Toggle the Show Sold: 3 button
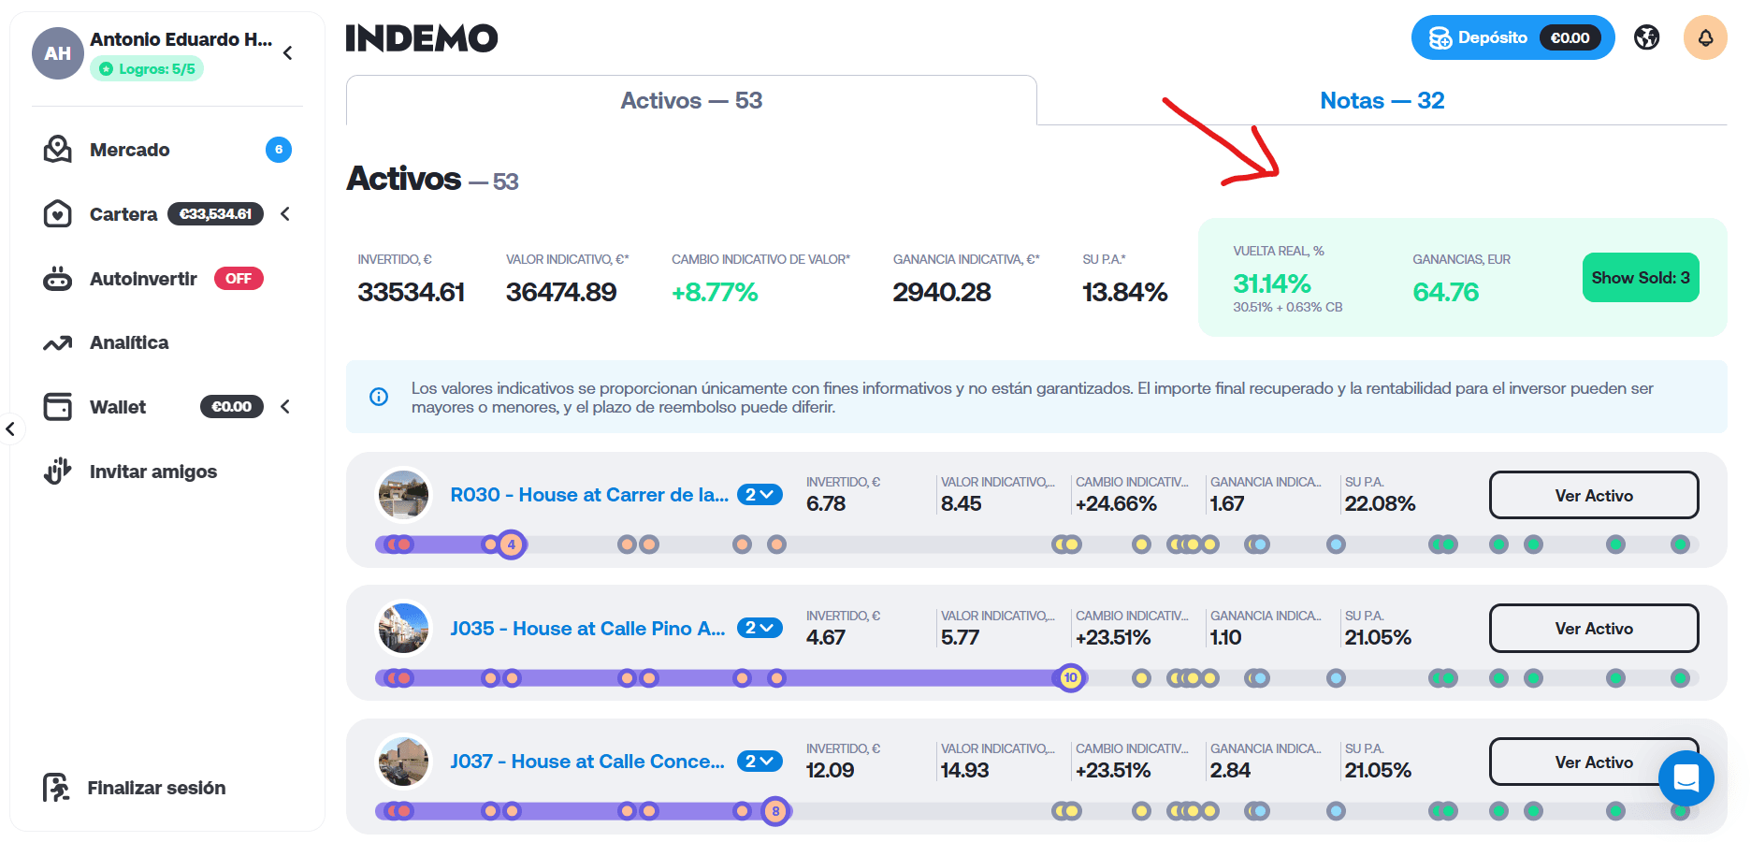The height and width of the screenshot is (842, 1751). pos(1641,278)
